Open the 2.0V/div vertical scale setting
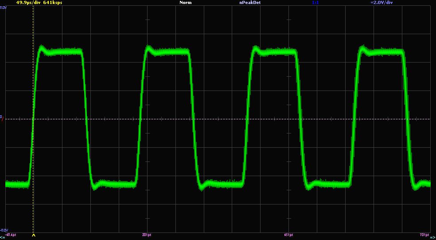The height and width of the screenshot is (240, 436). 381,3
